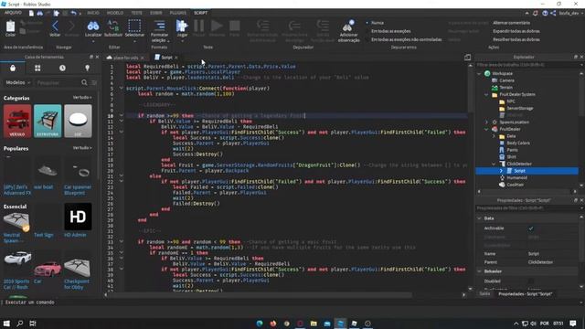
Task: Click the share icon near username
Action: [553, 13]
